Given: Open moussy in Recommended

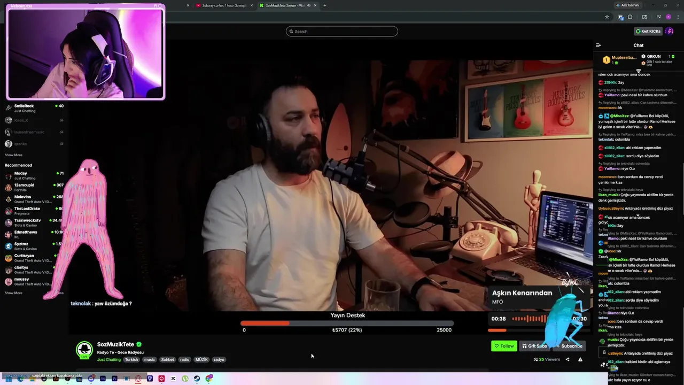Looking at the screenshot, I should coord(34,281).
